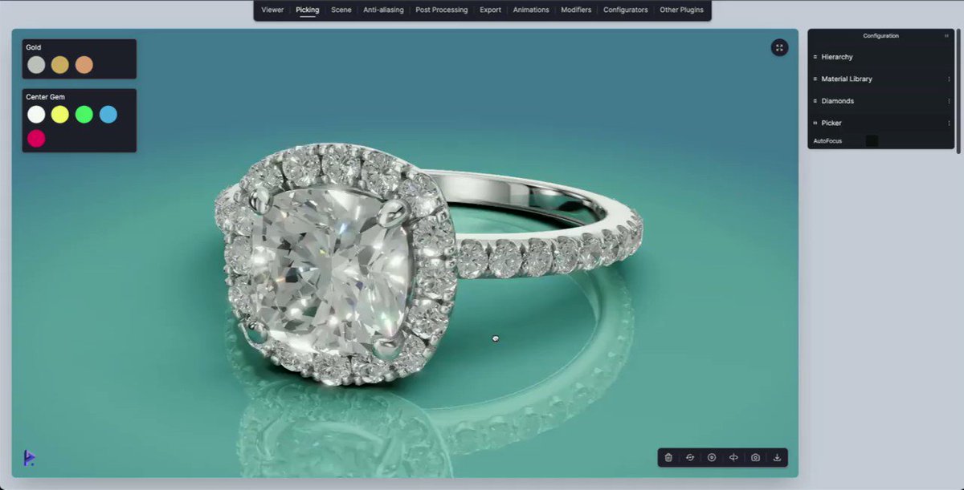Switch to the Animations tab
Screen dimensions: 964x490
[x=531, y=10]
